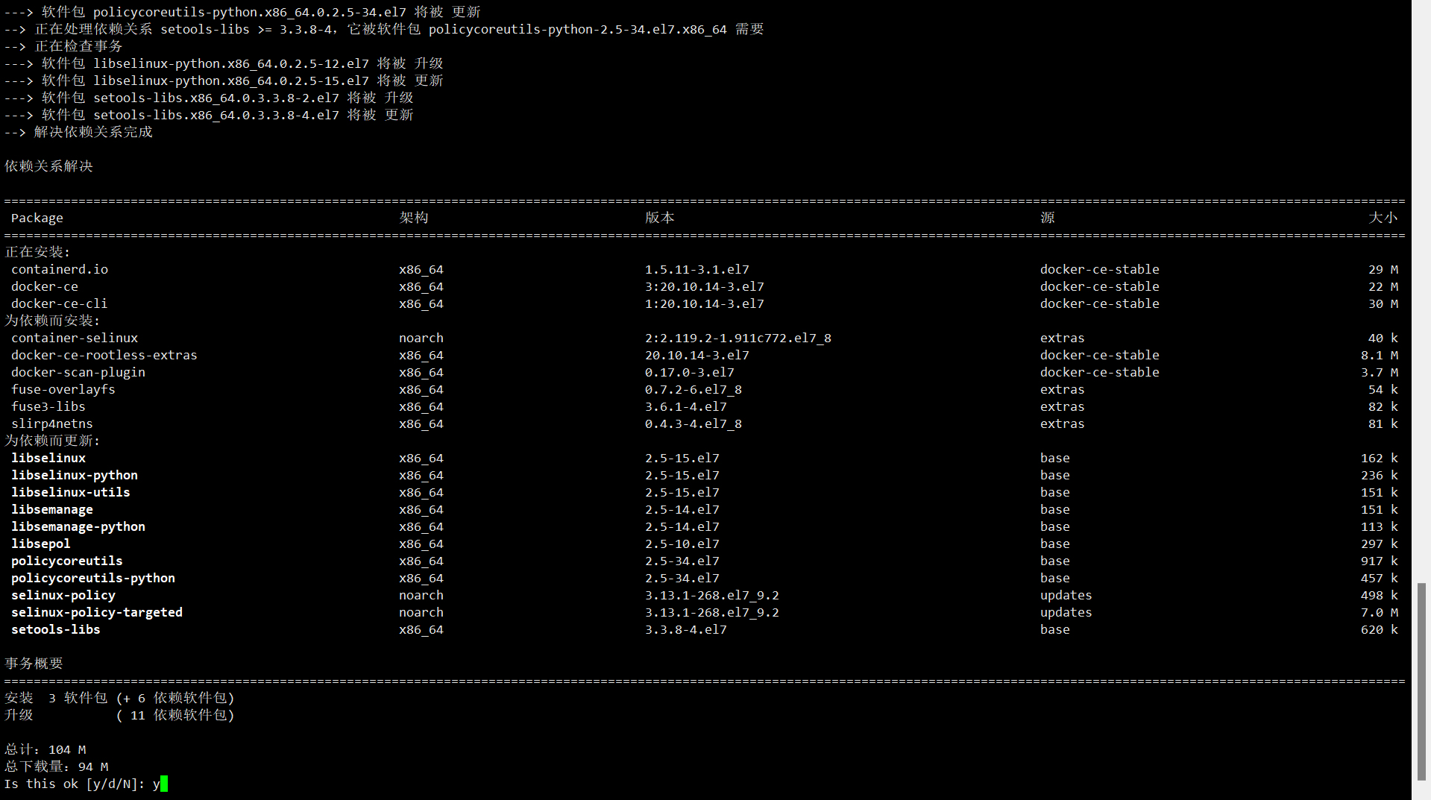1431x800 pixels.
Task: Click the 依赖关系解决 line
Action: pyautogui.click(x=49, y=166)
